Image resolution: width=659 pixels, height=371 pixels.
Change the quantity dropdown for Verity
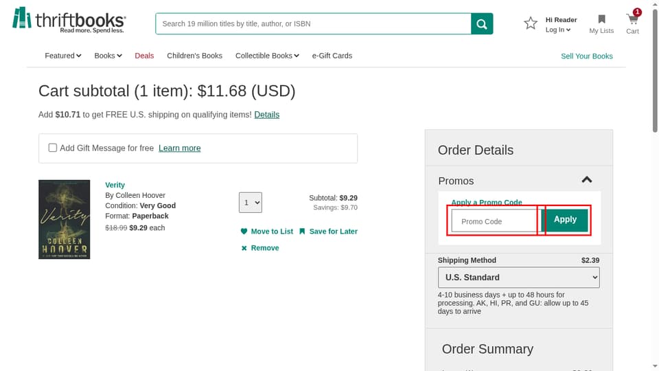point(251,203)
